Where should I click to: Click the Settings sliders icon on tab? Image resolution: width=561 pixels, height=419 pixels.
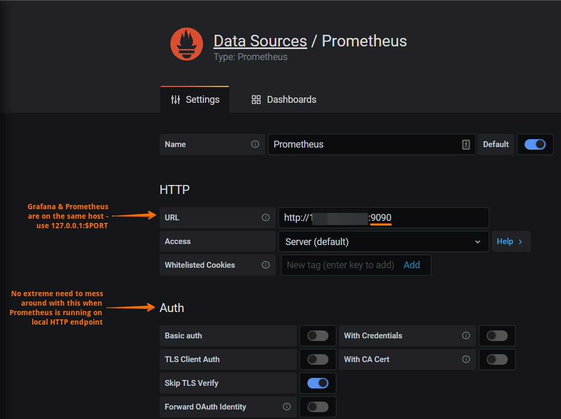tap(175, 100)
